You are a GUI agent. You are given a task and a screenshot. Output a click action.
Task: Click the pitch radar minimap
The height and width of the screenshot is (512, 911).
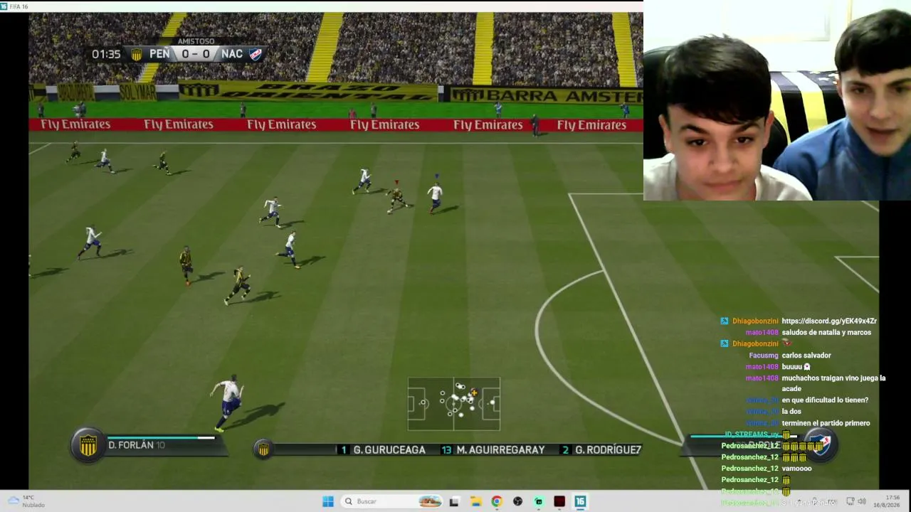[454, 404]
